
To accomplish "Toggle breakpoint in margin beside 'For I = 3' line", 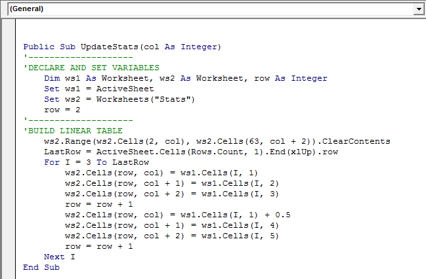I will [8, 162].
